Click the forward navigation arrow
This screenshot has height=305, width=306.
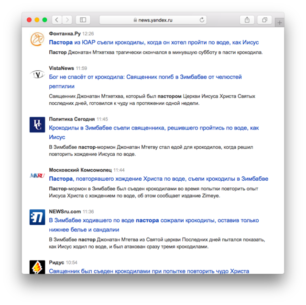67,20
